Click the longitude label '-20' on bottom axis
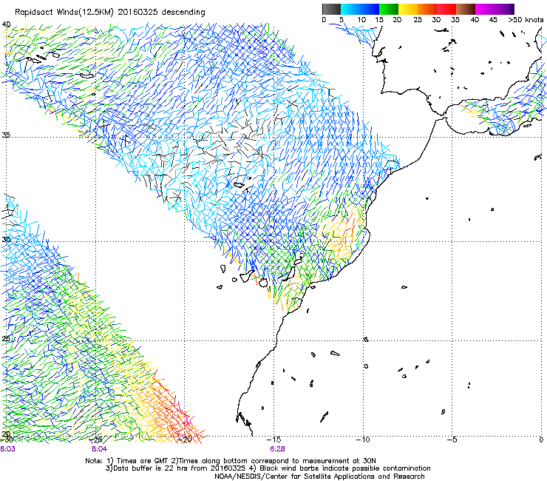 185,440
